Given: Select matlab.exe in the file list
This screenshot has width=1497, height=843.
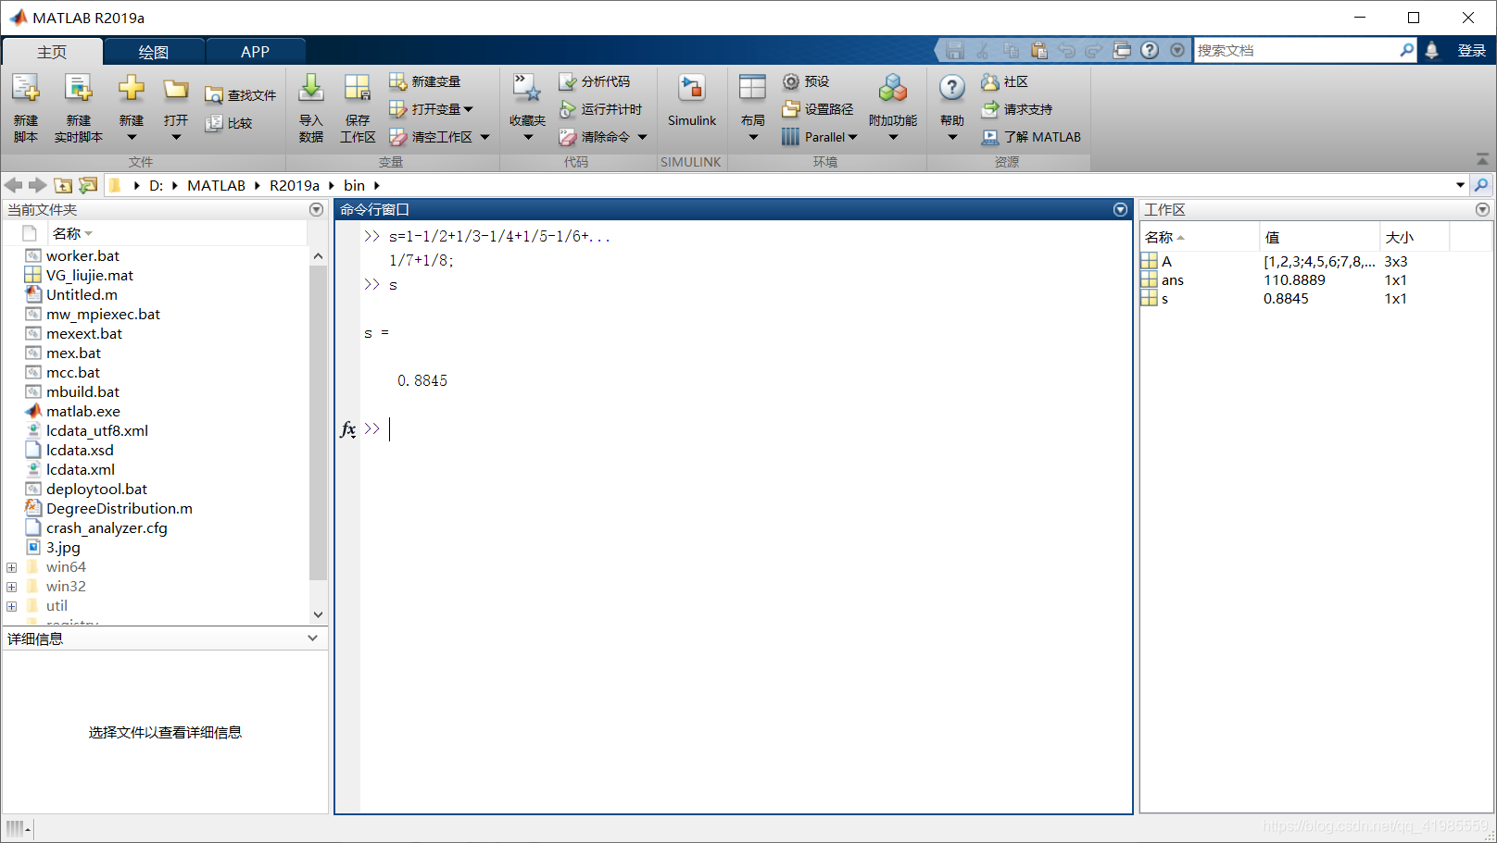Looking at the screenshot, I should pos(82,411).
